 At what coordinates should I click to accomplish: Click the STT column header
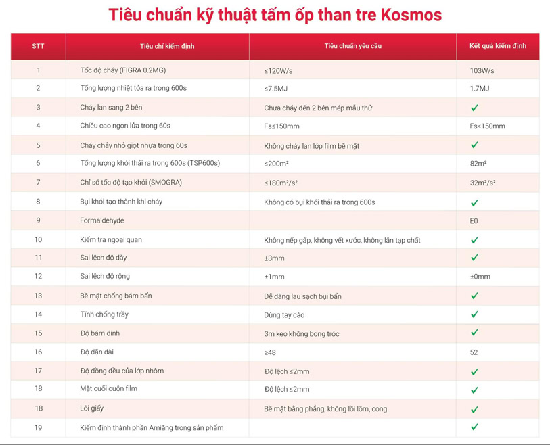[38, 46]
